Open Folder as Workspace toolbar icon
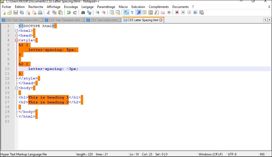Image resolution: width=272 pixels, height=157 pixels. [163, 12]
